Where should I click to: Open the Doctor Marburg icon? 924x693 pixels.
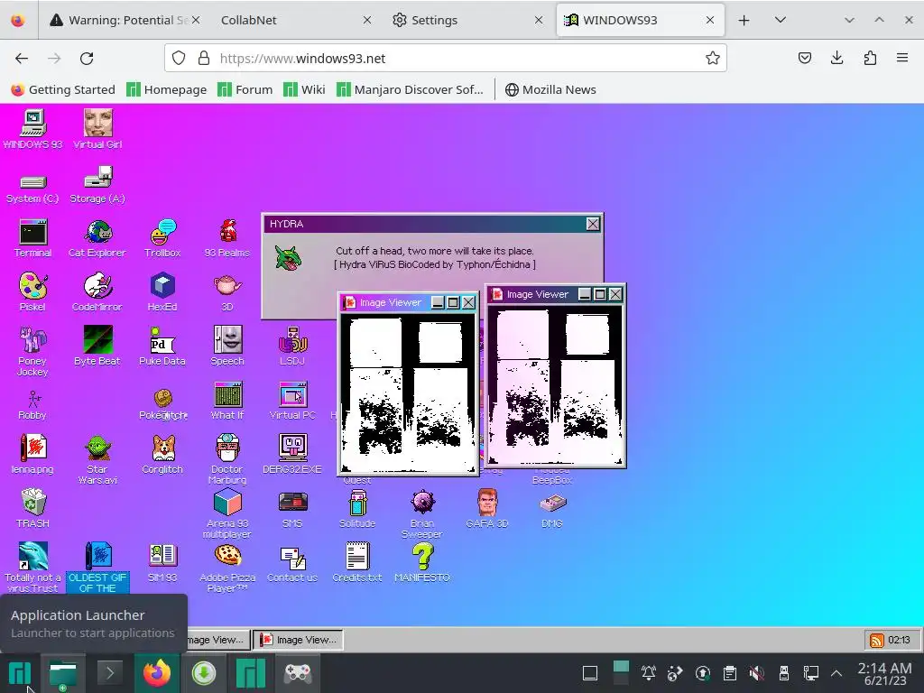coord(227,459)
